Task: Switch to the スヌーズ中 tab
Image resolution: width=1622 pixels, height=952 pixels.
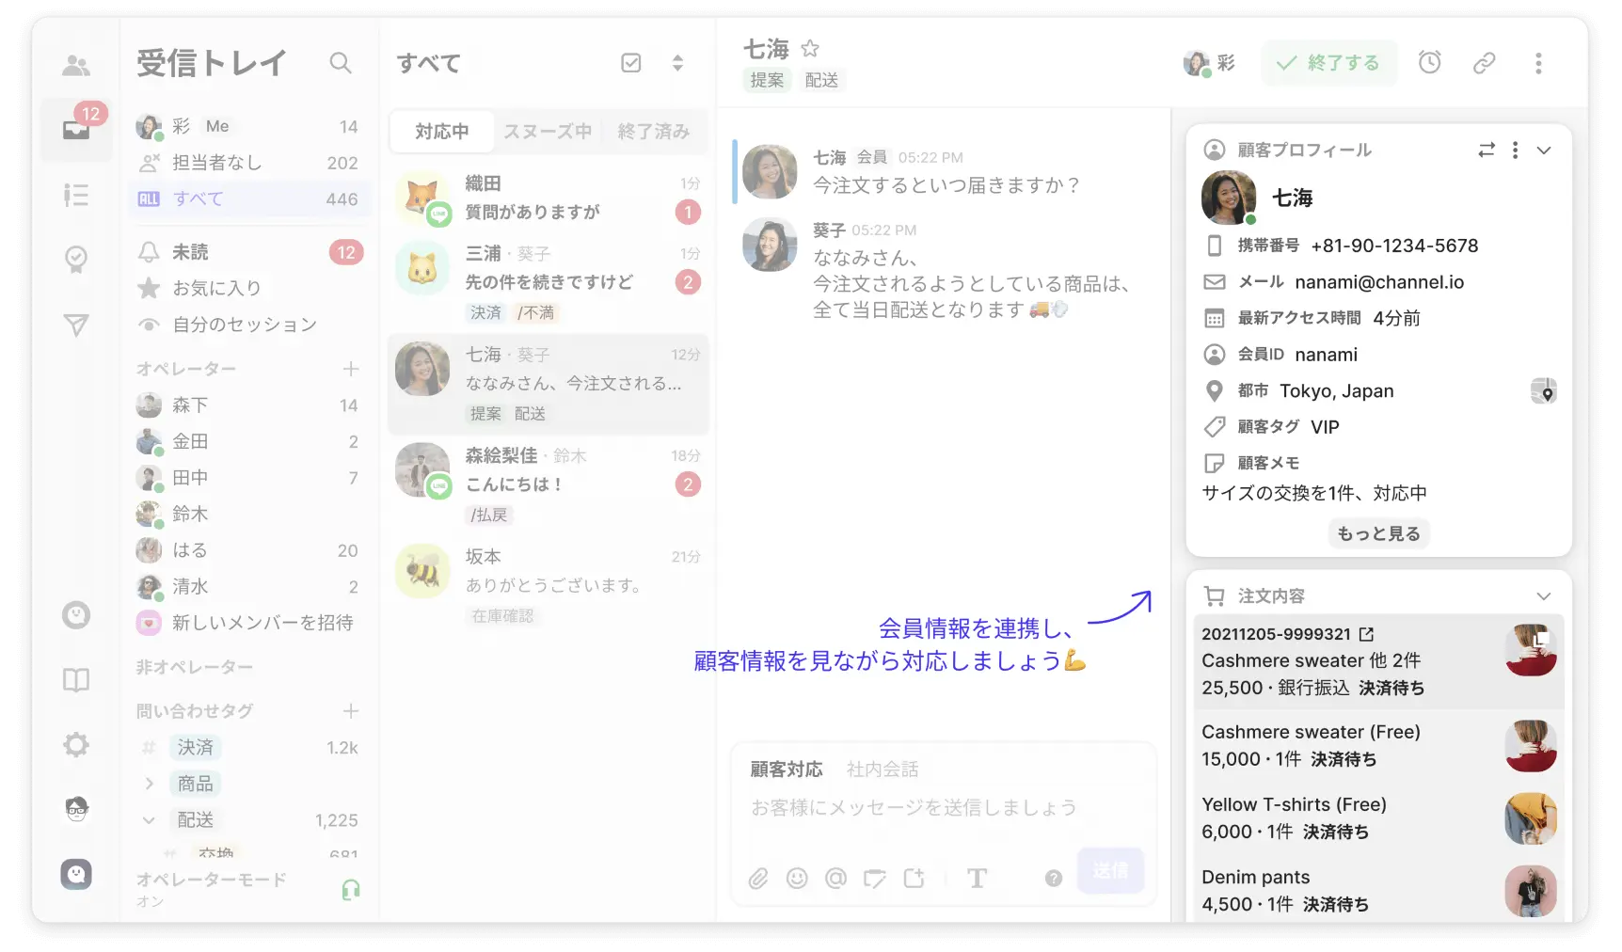Action: pos(547,132)
